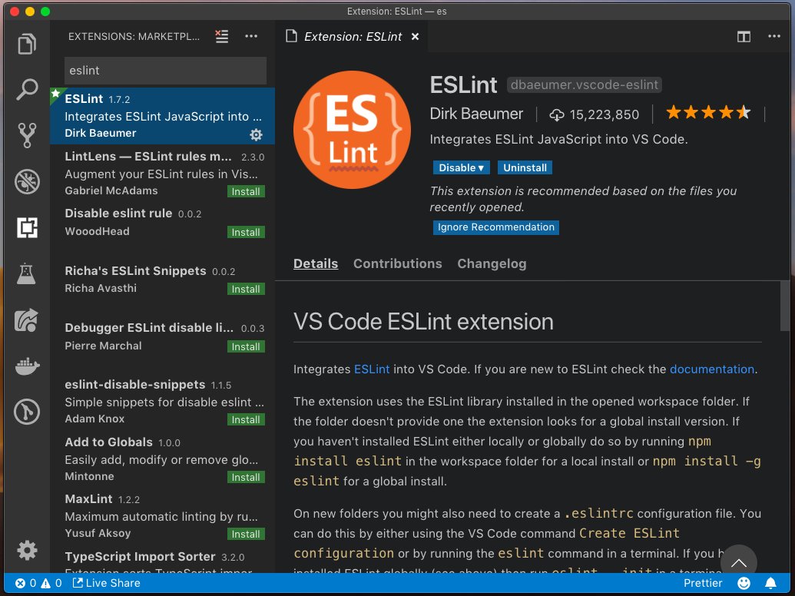This screenshot has width=795, height=596.
Task: Open the ESLint hyperlink in readme
Action: 372,369
